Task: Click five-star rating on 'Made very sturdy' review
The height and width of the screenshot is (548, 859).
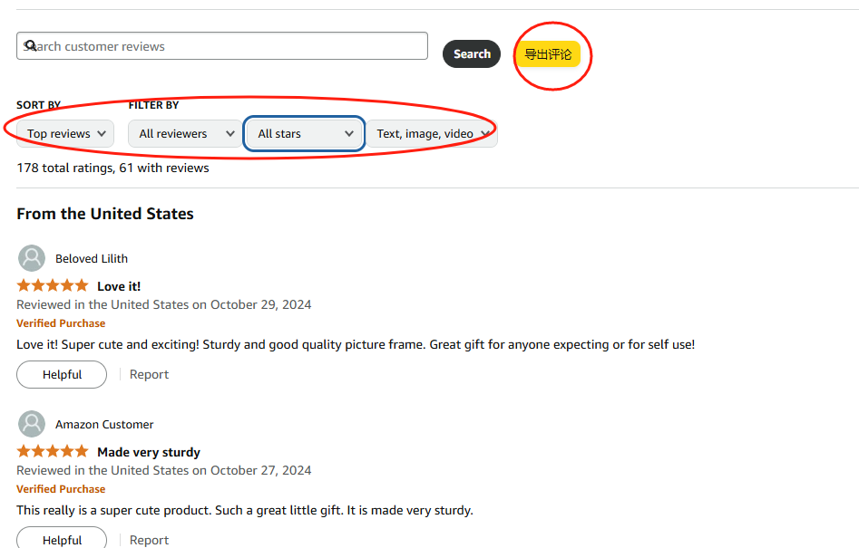Action: click(53, 452)
